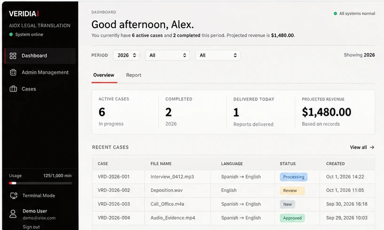Click the Processing status badge
The height and width of the screenshot is (230, 384).
point(294,177)
